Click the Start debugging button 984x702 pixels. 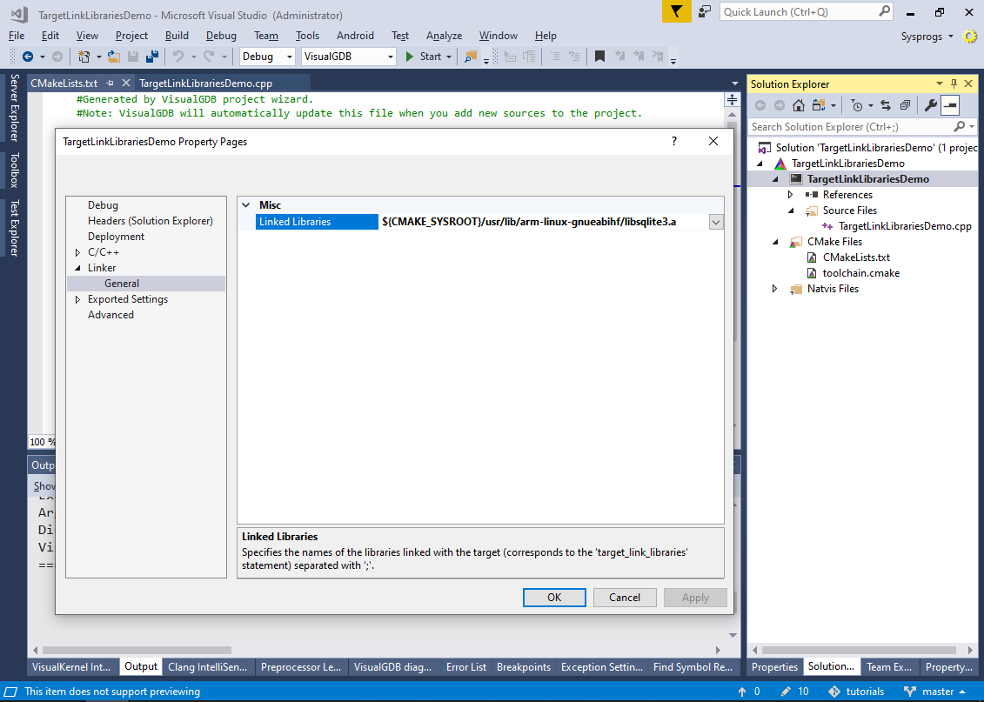pos(424,57)
